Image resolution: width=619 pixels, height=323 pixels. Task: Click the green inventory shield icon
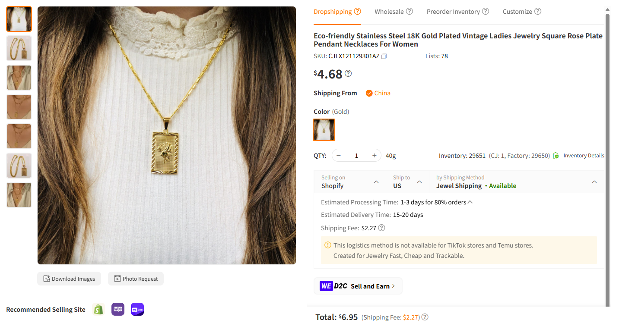[556, 155]
